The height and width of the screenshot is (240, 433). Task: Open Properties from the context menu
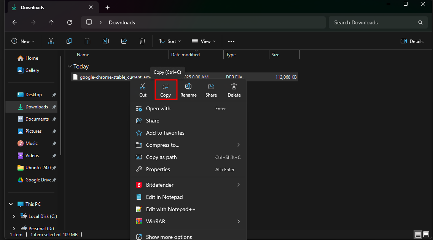188,169
